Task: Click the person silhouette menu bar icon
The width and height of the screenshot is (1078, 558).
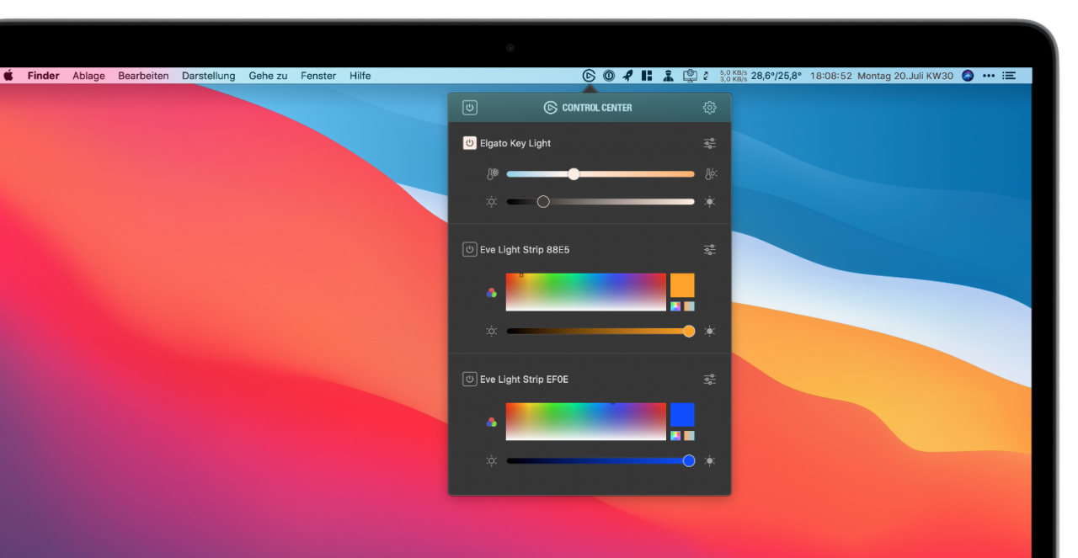Action: pyautogui.click(x=668, y=76)
